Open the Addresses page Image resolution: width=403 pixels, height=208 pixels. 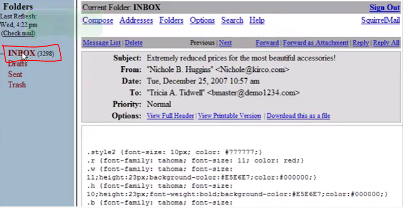(x=136, y=20)
